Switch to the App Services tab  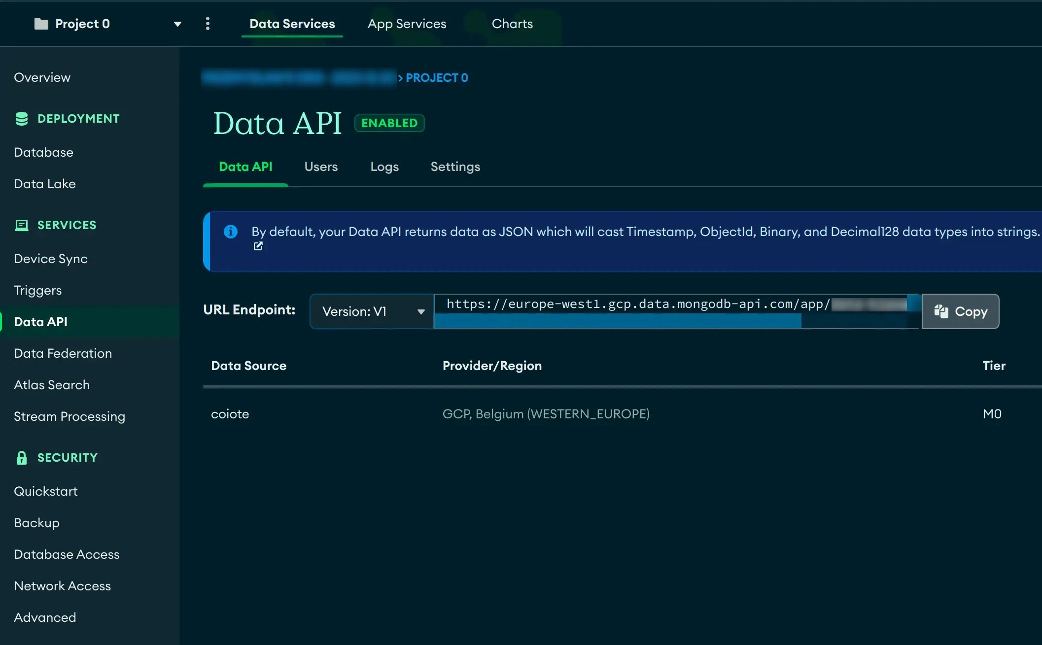(407, 24)
